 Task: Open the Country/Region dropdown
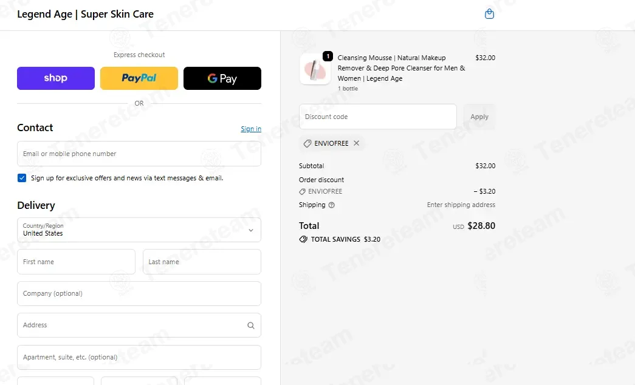click(139, 230)
